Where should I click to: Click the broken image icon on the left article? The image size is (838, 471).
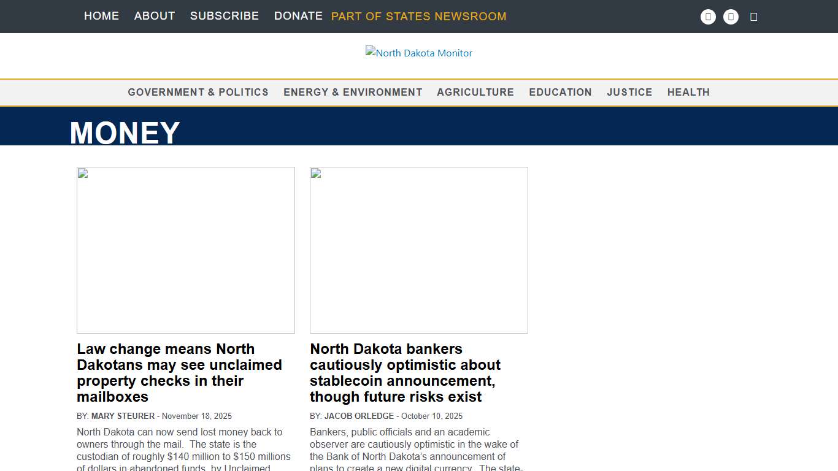(x=82, y=174)
